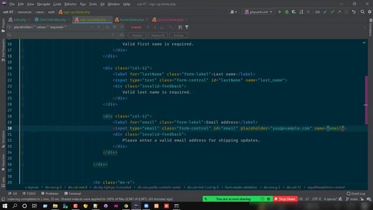This screenshot has width=373, height=210.
Task: Run with coverage icon in toolbar
Action: click(294, 12)
